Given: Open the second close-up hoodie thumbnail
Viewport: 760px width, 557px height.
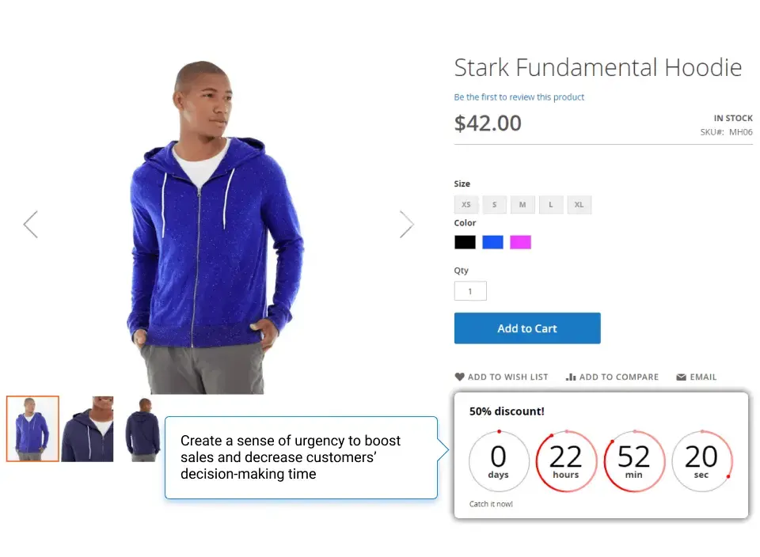Looking at the screenshot, I should coord(87,429).
